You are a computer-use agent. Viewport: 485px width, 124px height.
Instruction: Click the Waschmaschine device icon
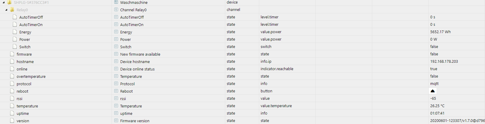(116, 2)
